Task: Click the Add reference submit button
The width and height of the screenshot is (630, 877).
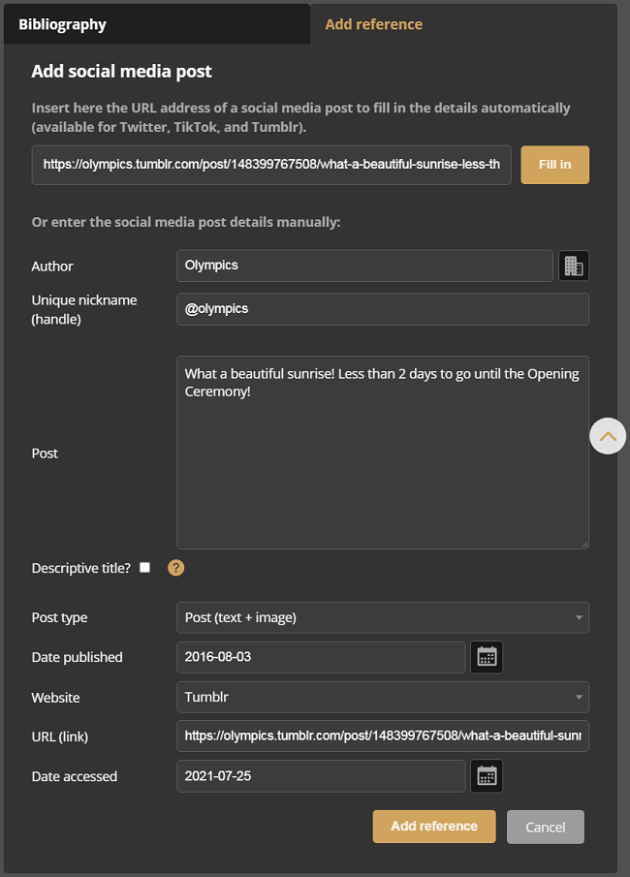Action: [434, 826]
